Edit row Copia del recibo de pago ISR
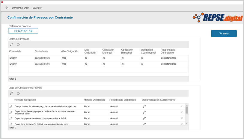 point(11,112)
